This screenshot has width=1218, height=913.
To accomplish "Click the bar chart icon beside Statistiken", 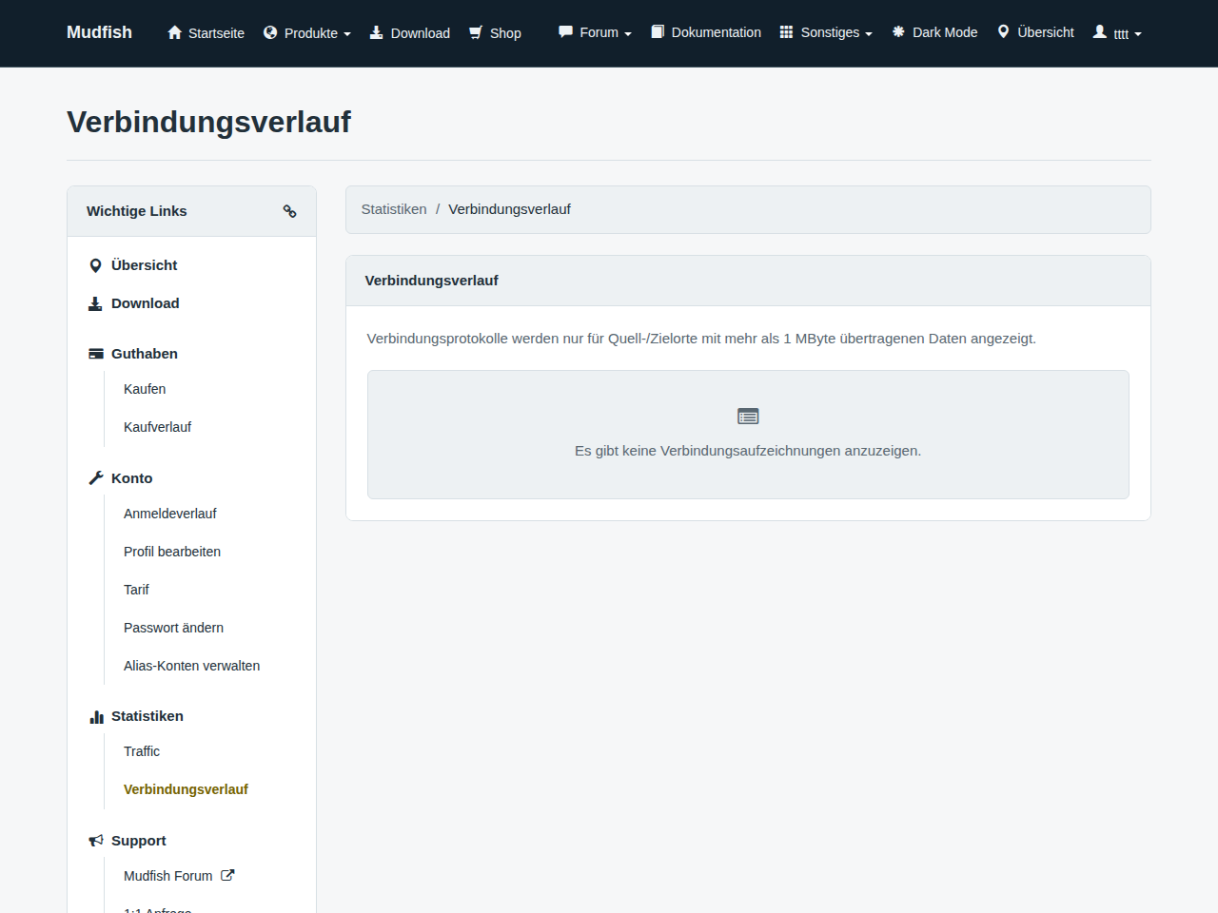I will [96, 717].
